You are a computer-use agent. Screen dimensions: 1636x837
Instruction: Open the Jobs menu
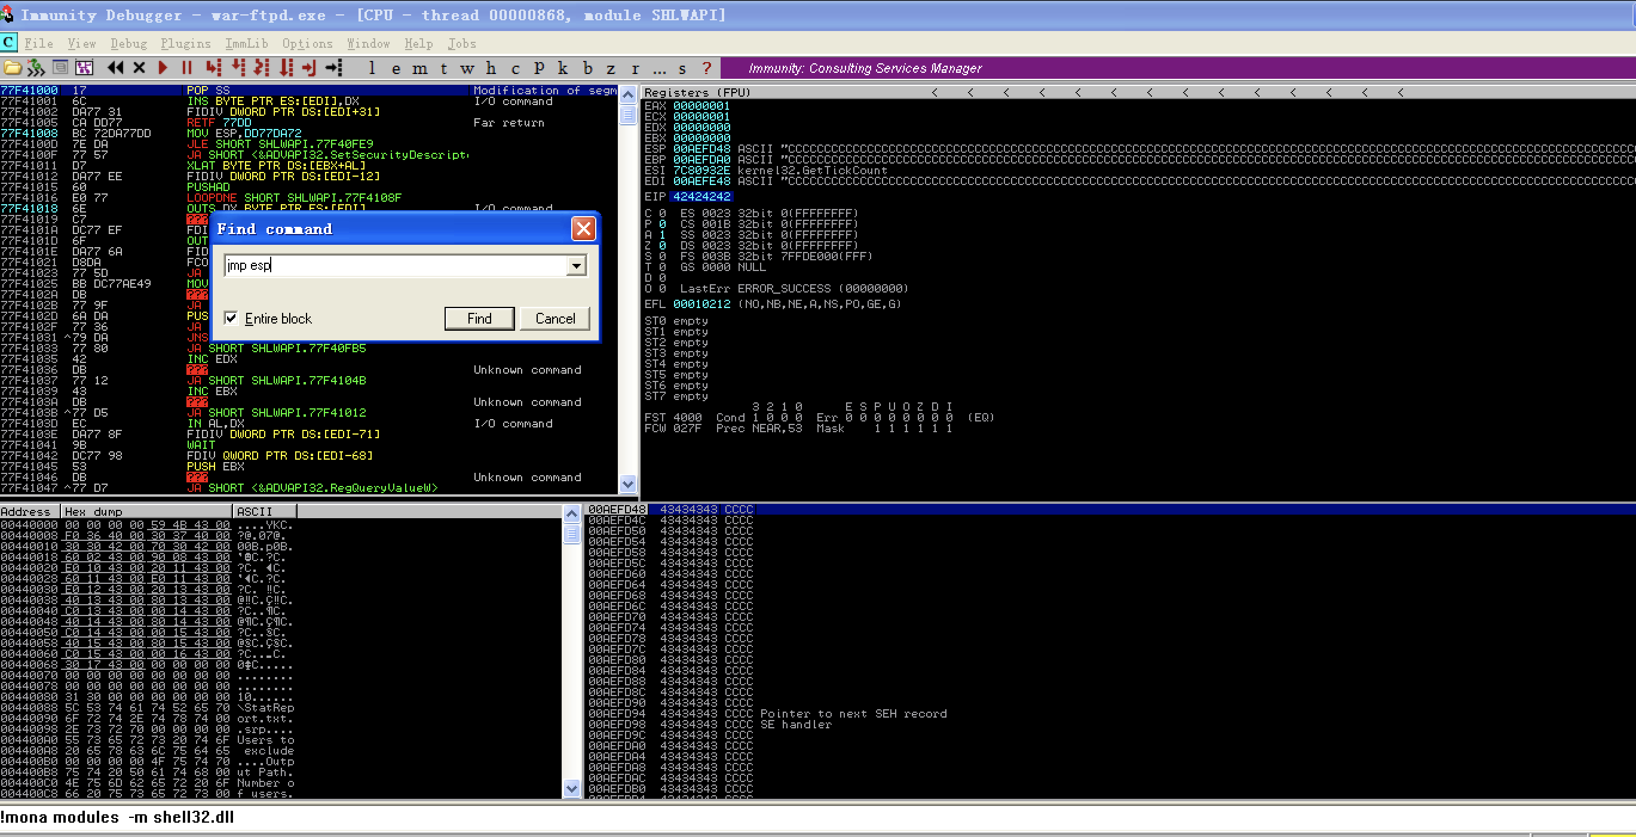462,43
